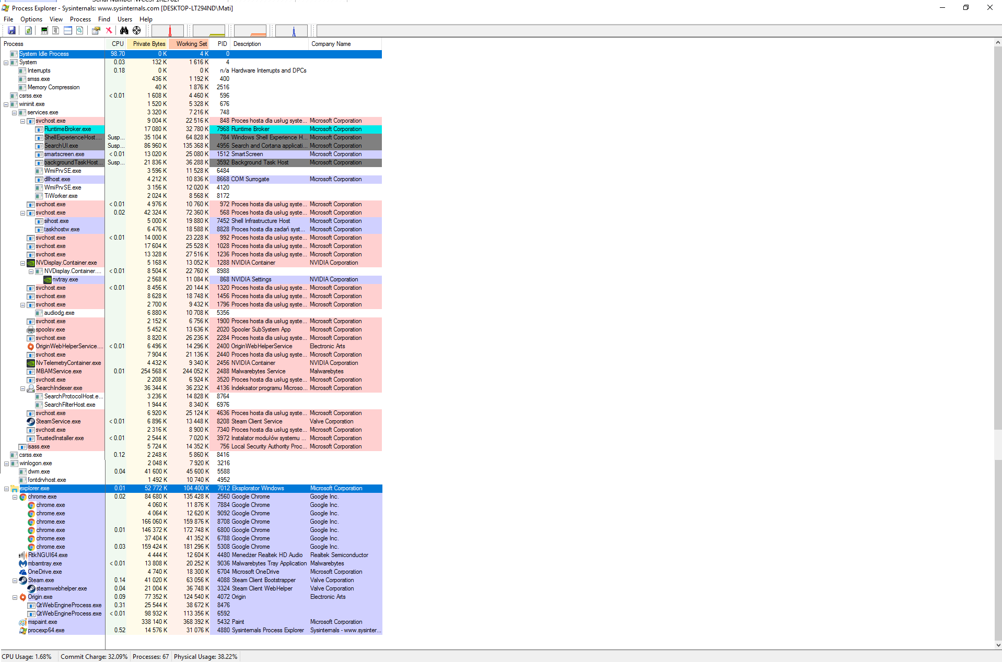Collapse the System process tree node
1002x662 pixels.
click(x=6, y=63)
